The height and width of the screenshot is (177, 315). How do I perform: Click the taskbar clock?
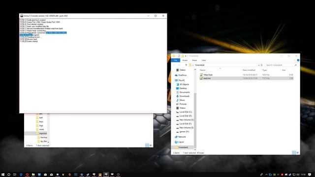[x=303, y=175]
